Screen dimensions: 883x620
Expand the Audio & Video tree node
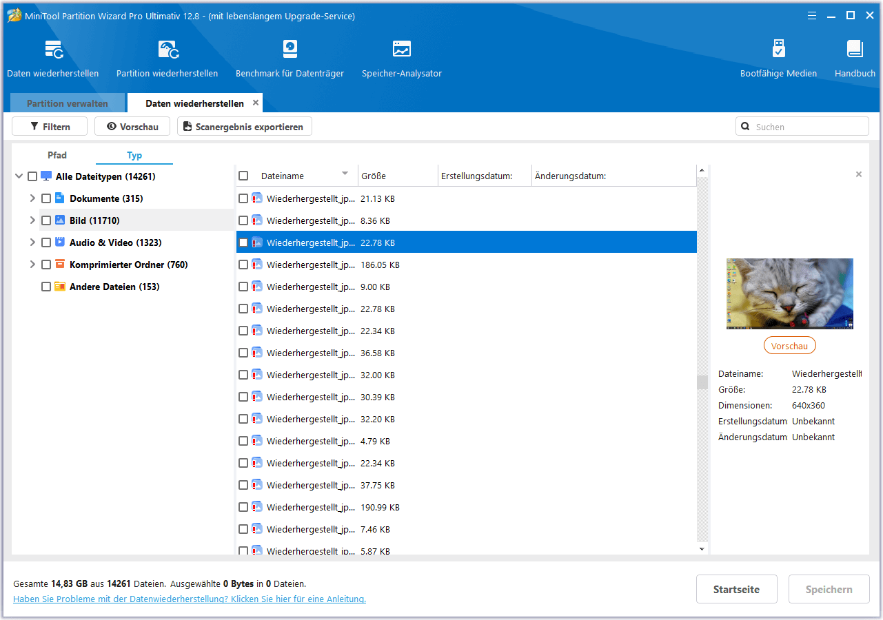click(x=32, y=242)
